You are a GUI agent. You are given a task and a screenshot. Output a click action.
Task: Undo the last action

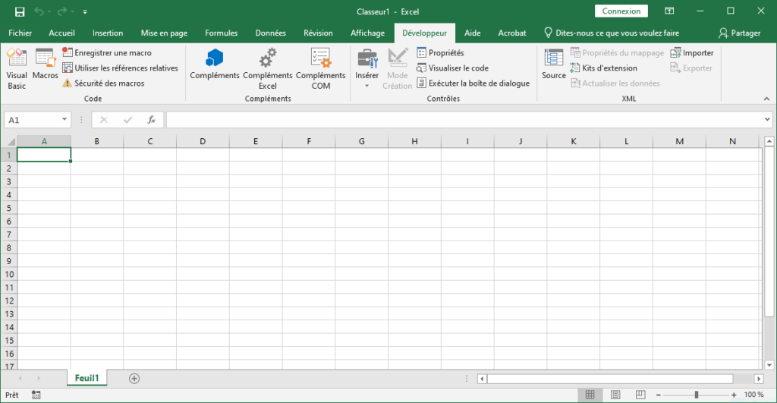coord(39,11)
